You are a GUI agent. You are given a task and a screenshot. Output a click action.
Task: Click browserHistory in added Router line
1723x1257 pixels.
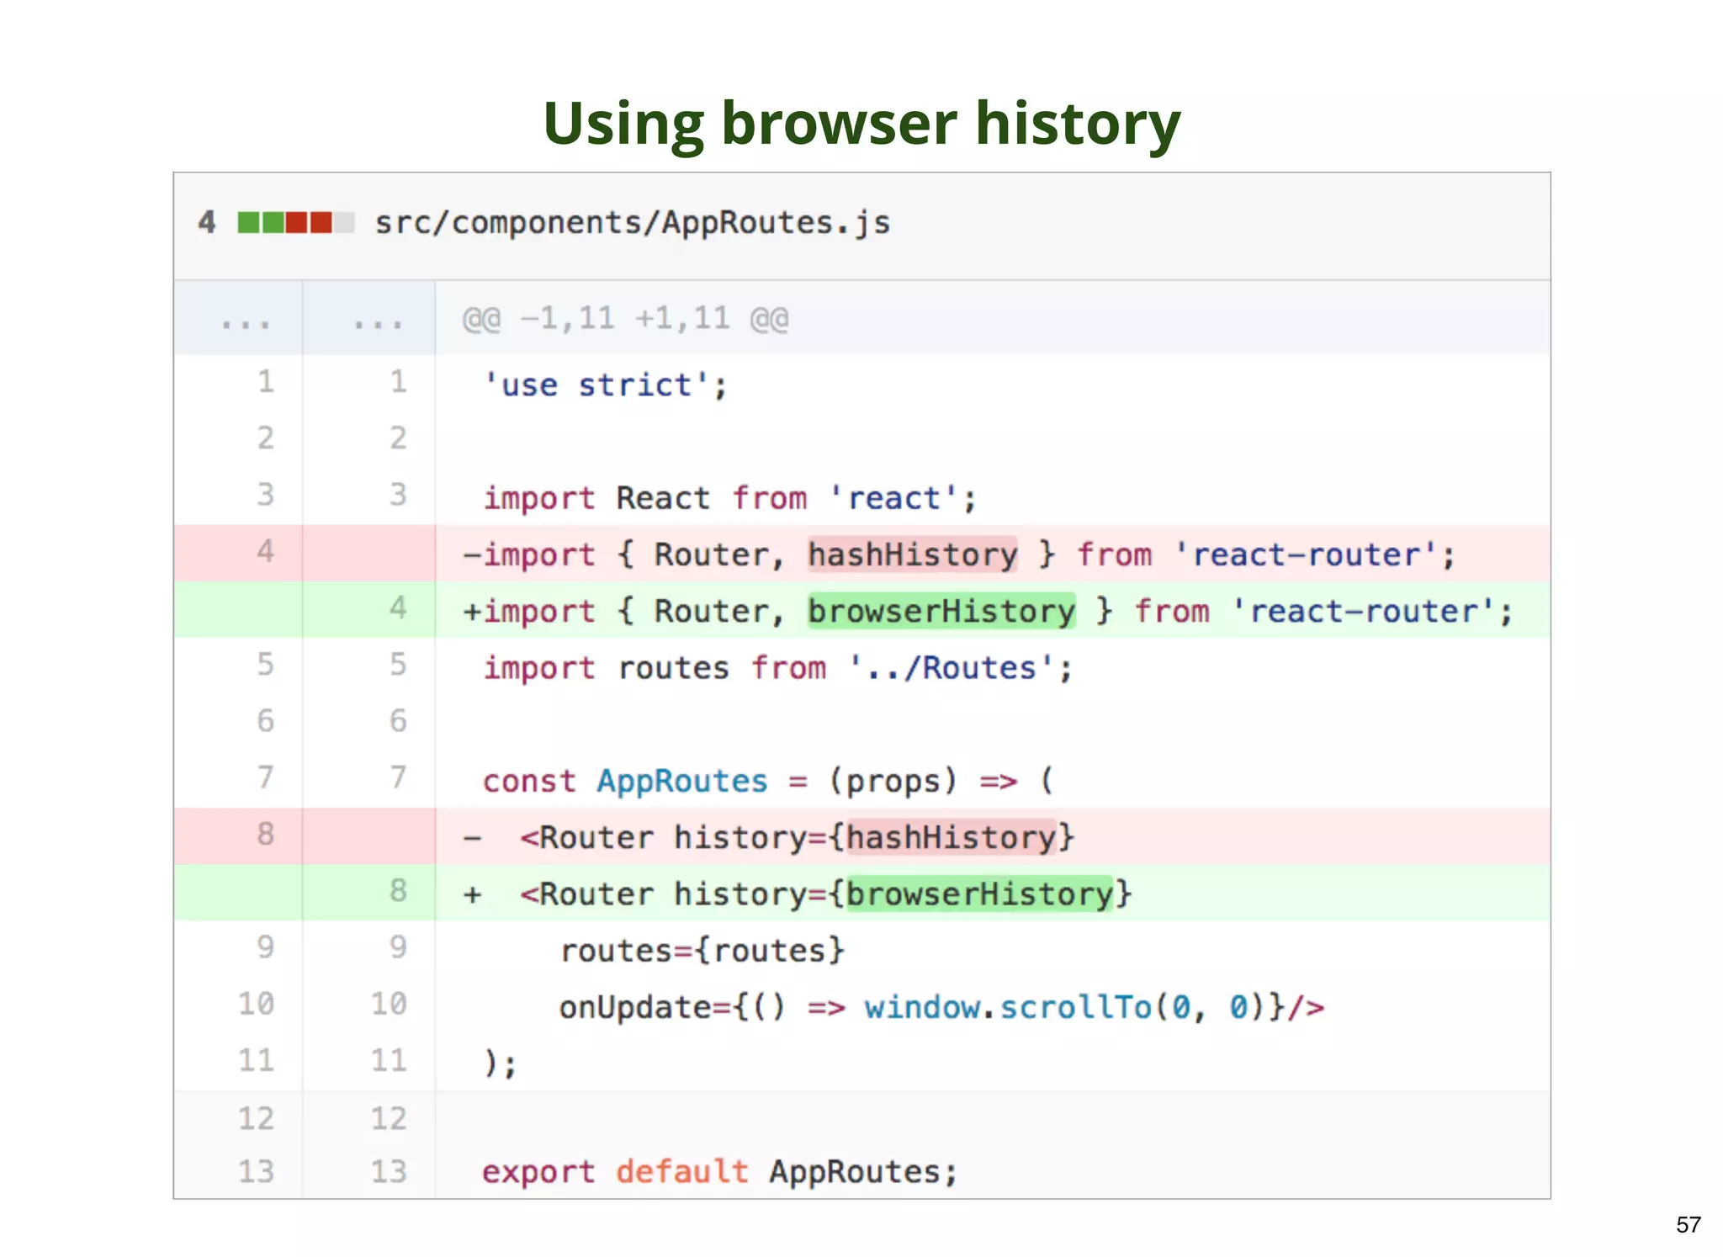[979, 894]
